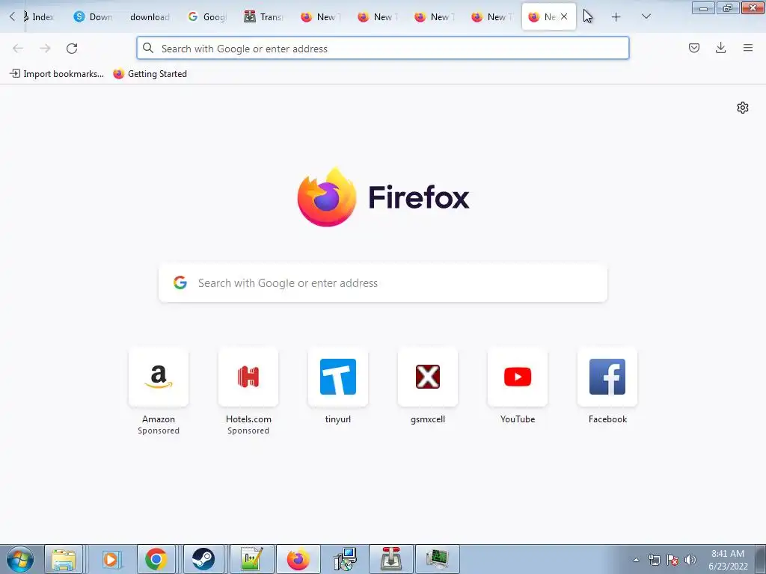Switch to the Transmission tab

(264, 17)
